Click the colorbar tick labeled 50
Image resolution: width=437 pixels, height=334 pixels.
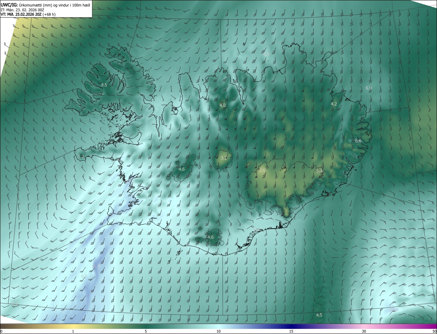(x=434, y=331)
